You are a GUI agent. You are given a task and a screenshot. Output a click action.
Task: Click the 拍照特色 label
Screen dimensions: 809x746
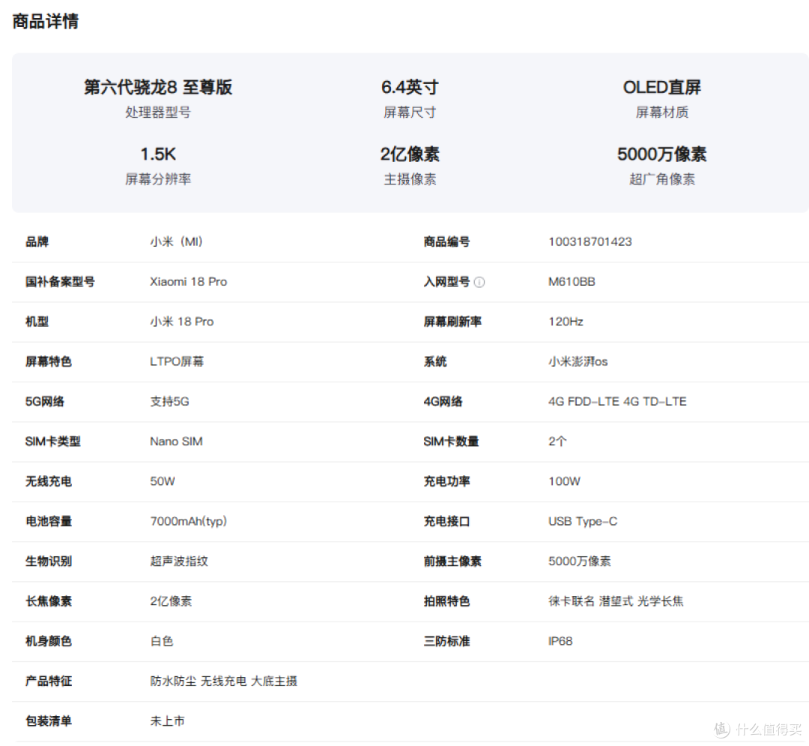(446, 601)
